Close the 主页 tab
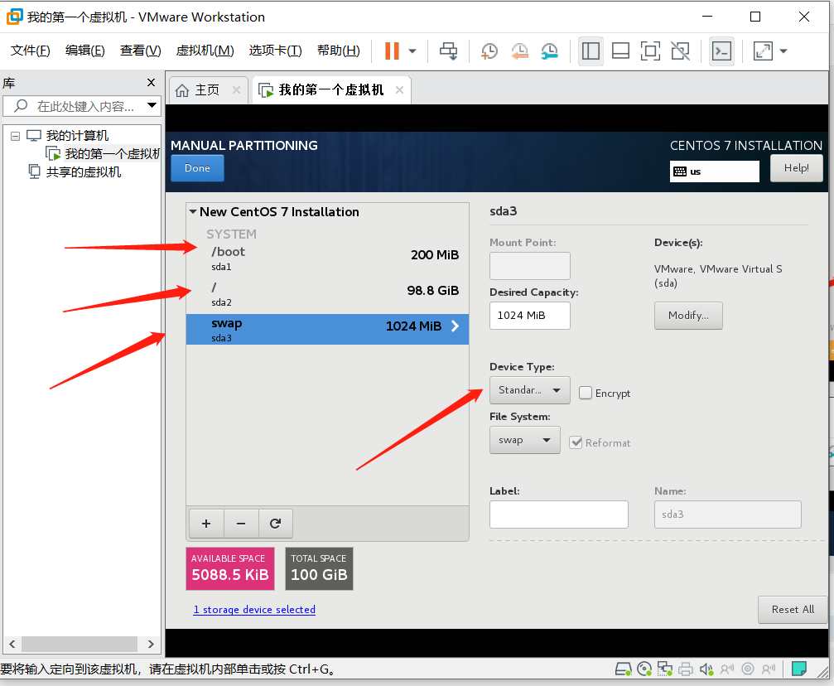The width and height of the screenshot is (834, 686). (236, 90)
